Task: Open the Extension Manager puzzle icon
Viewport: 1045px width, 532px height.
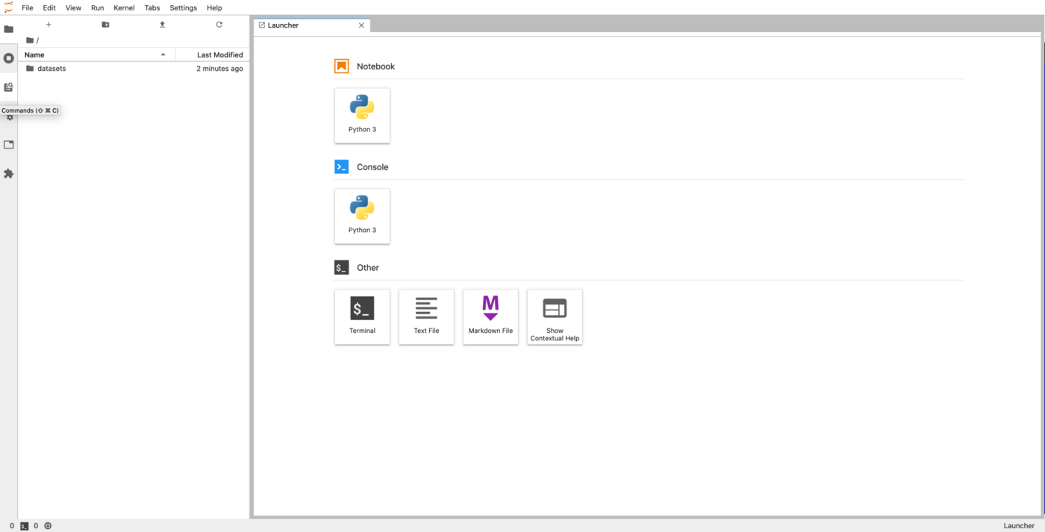Action: (9, 174)
